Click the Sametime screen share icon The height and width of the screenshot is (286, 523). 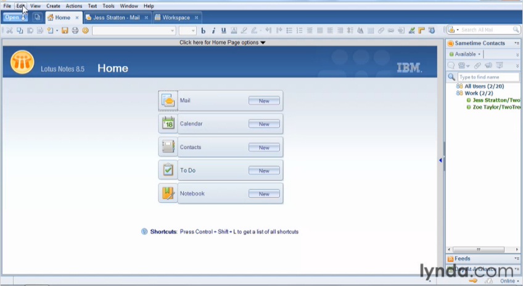point(500,66)
